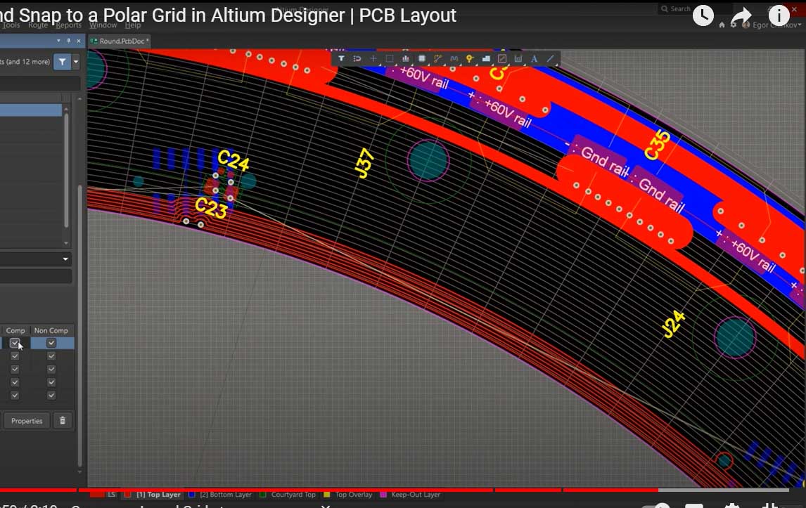This screenshot has width=806, height=508.
Task: Open the combo box above the Comp column
Action: (x=35, y=259)
